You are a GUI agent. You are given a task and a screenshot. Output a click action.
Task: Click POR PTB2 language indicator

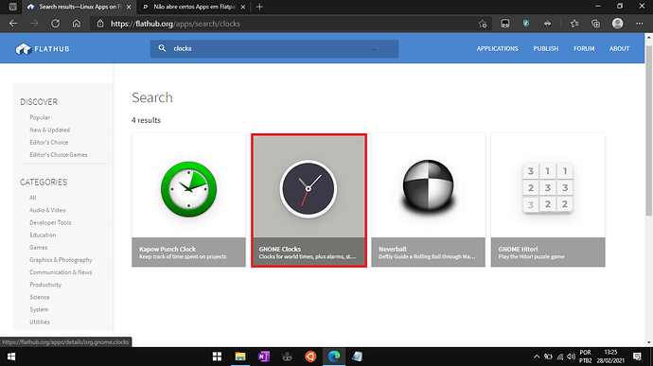click(x=585, y=357)
